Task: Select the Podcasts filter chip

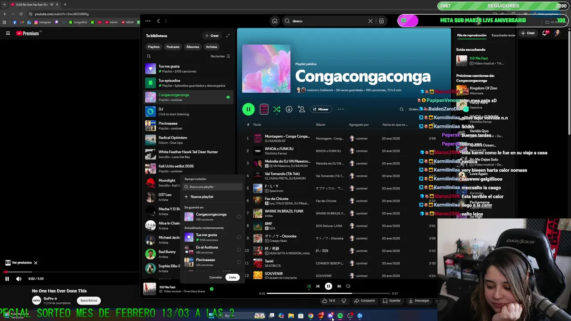Action: coord(173,47)
